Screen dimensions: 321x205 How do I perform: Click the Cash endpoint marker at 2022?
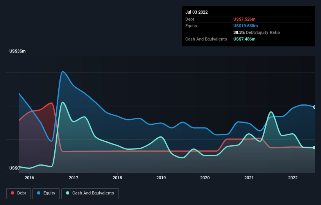pos(314,147)
